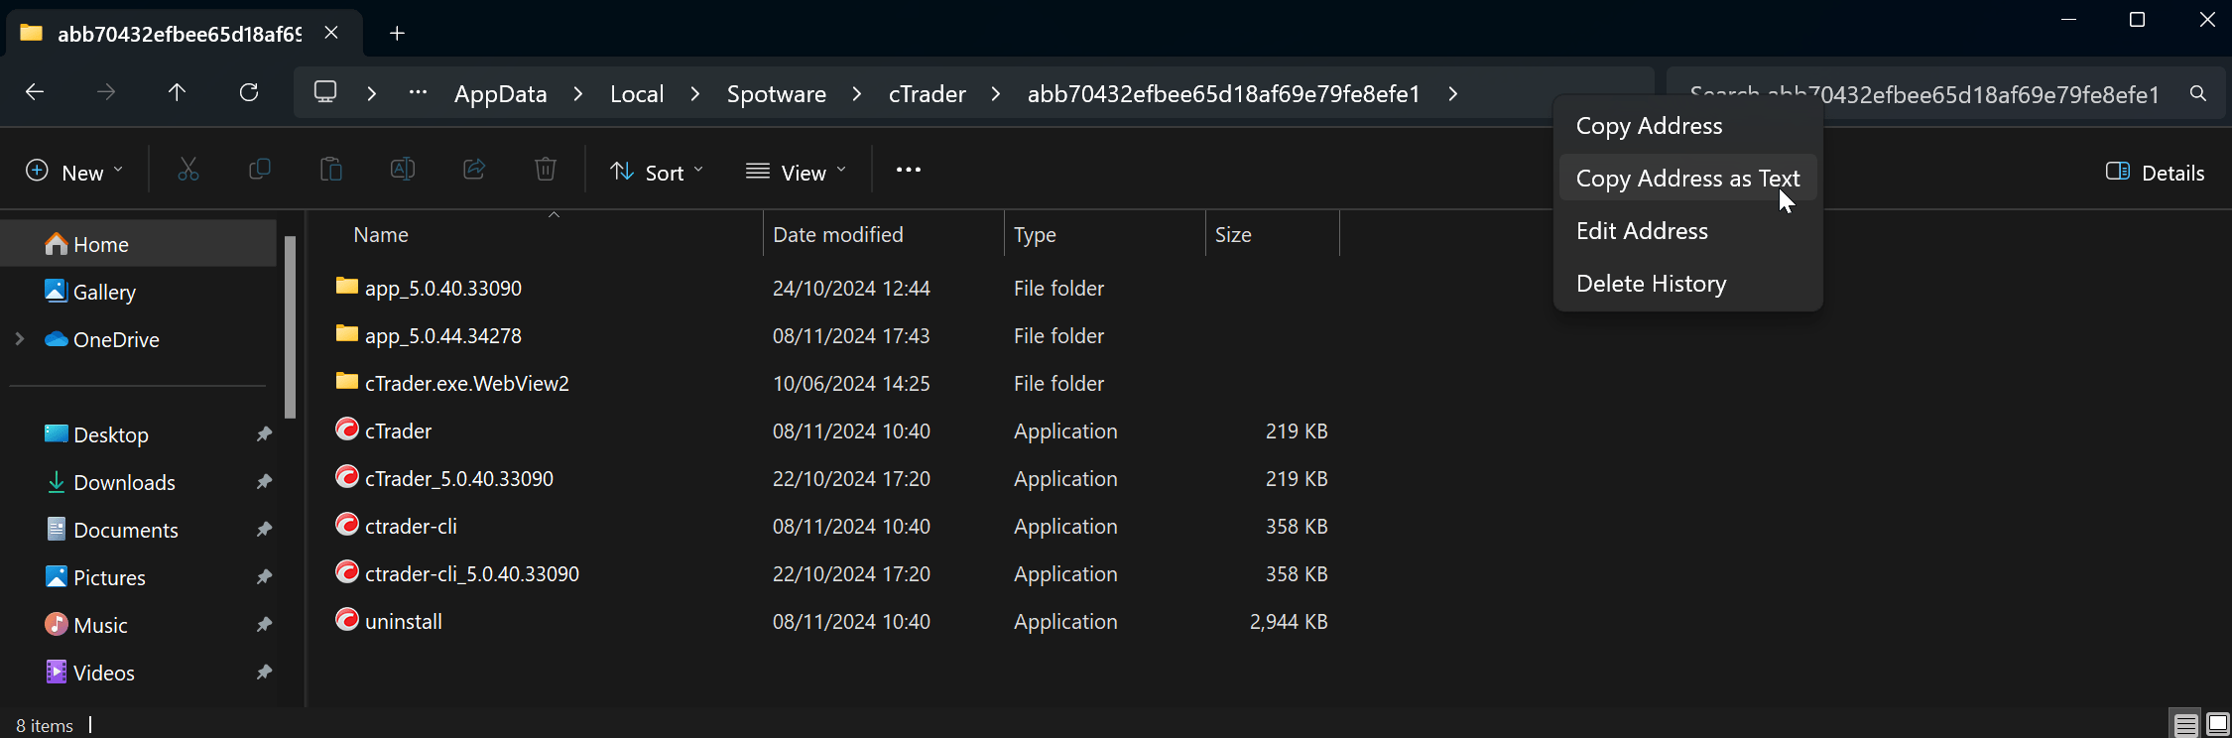Navigate to AppData breadcrumb
Image resolution: width=2232 pixels, height=738 pixels.
click(501, 94)
